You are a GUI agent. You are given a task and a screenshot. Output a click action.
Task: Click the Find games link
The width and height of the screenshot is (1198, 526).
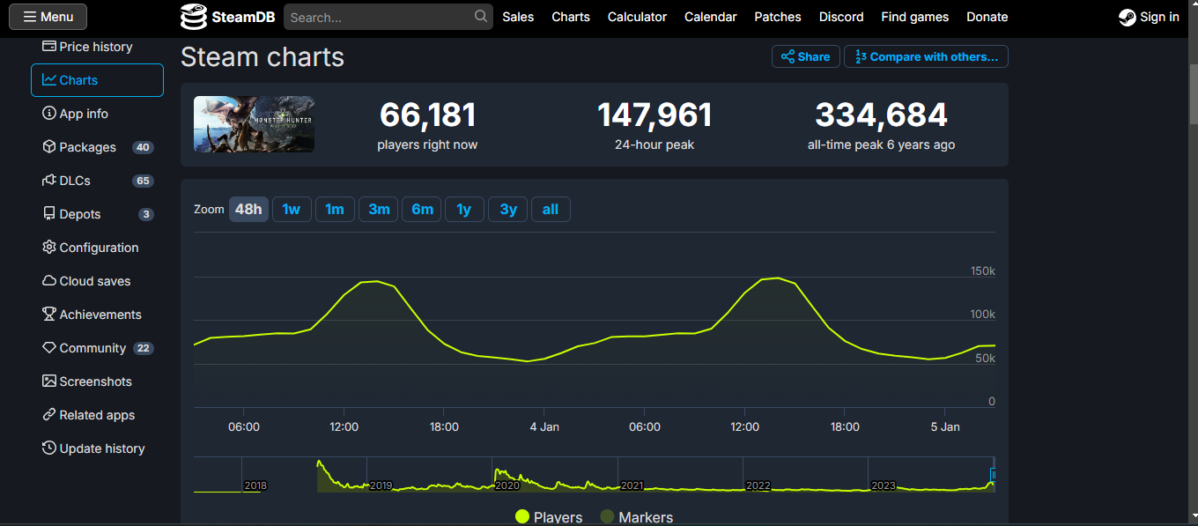[914, 17]
